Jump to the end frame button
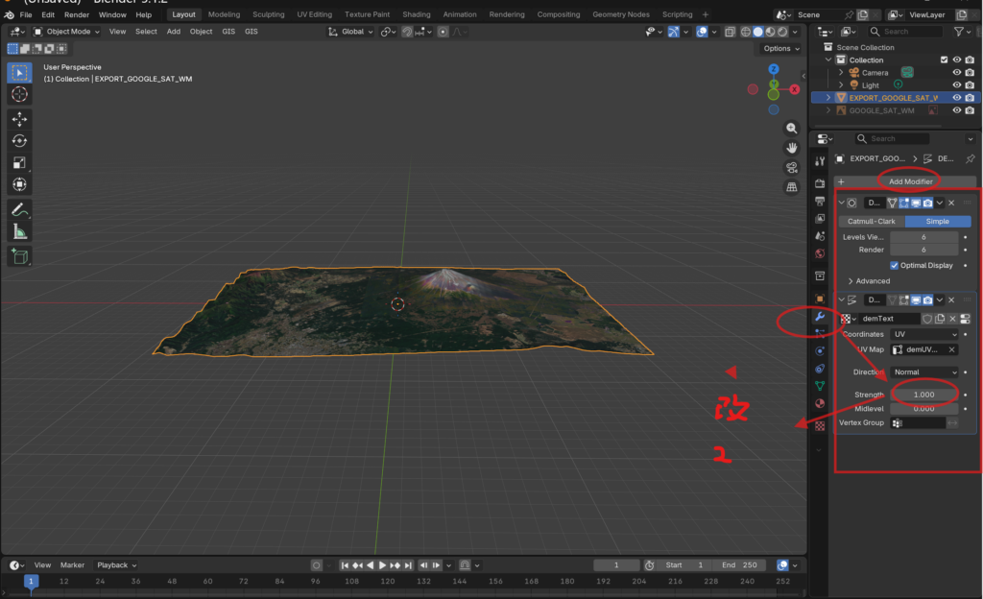 408,565
